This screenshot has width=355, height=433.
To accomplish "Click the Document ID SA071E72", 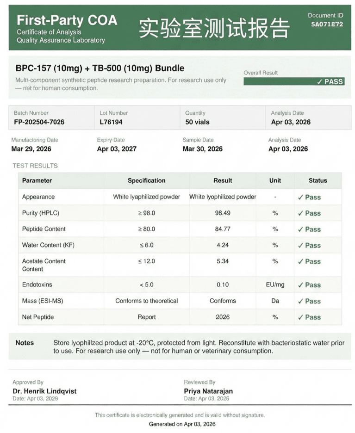I will click(327, 25).
